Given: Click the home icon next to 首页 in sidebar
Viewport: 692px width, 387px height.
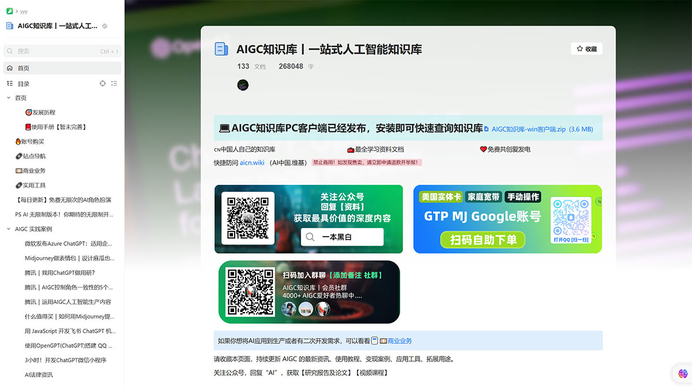Looking at the screenshot, I should click(10, 68).
